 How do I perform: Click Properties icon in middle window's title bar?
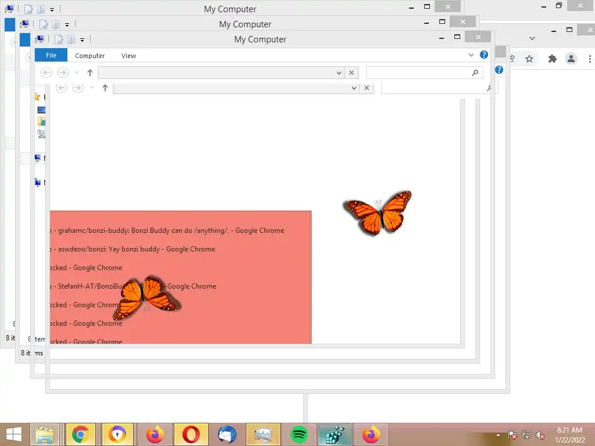click(44, 24)
